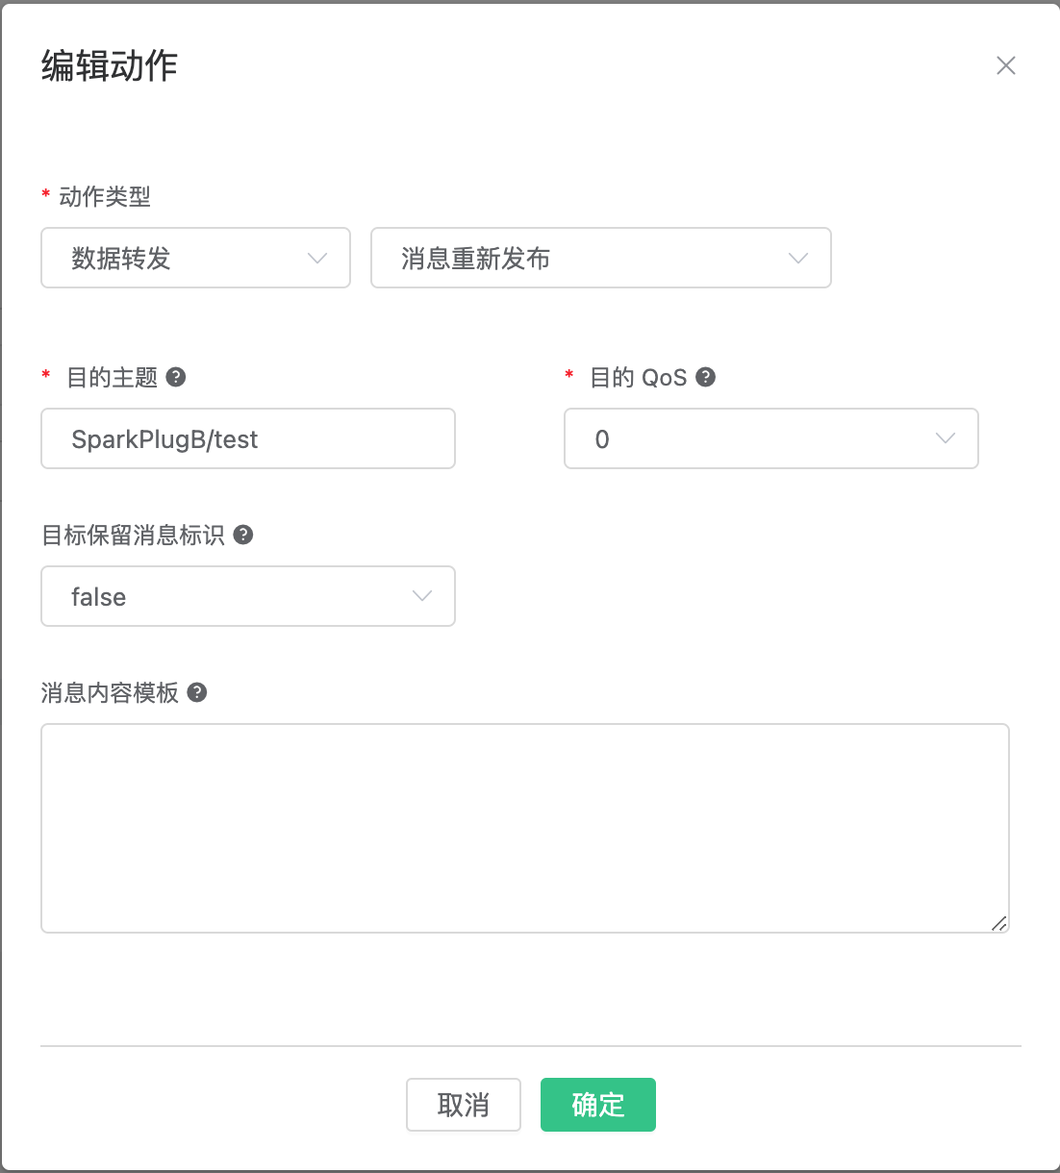Click the 消息内容模板 label text
Screen dimensions: 1060x1173
(x=110, y=693)
